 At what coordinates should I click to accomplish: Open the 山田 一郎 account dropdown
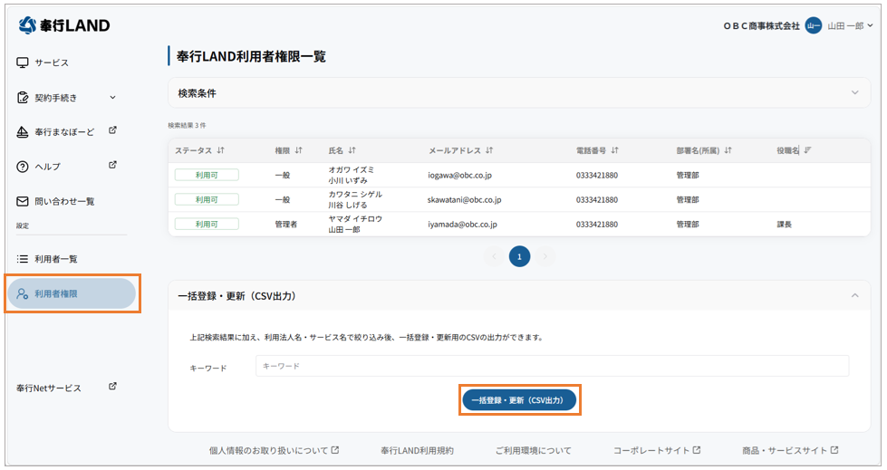pyautogui.click(x=850, y=25)
